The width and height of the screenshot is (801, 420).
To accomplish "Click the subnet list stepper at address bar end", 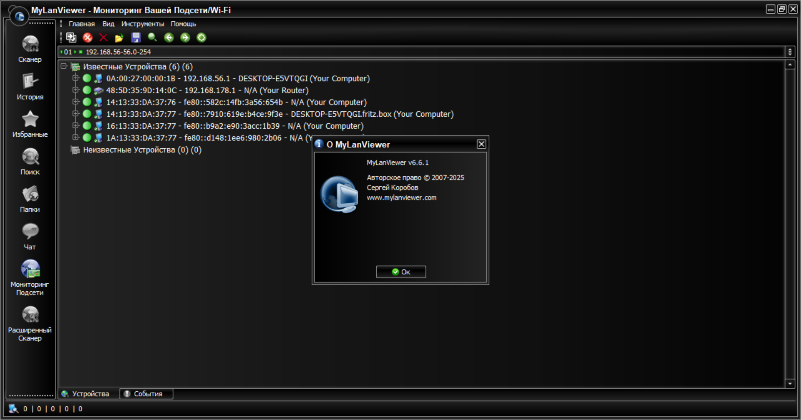I will (790, 52).
